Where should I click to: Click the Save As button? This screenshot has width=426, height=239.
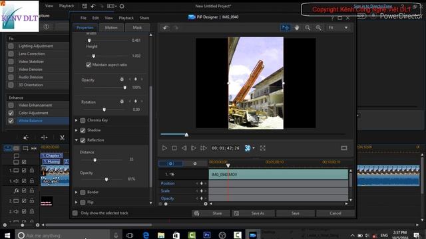point(253,213)
